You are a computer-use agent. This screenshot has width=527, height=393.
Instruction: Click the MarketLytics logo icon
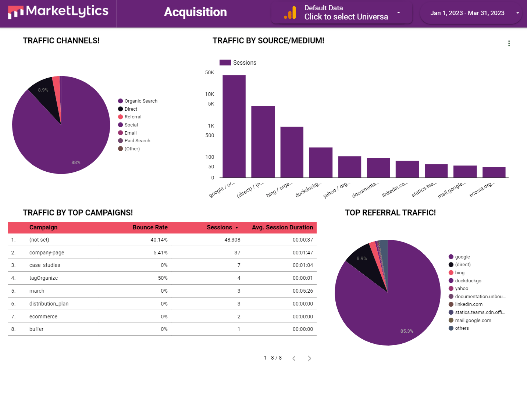(x=15, y=12)
